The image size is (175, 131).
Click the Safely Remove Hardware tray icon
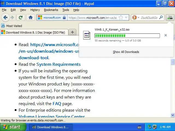150,127
